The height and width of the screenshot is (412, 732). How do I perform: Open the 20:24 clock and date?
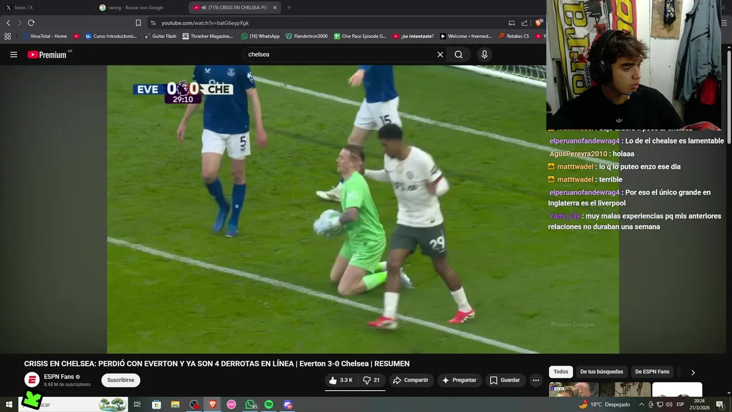pos(699,405)
